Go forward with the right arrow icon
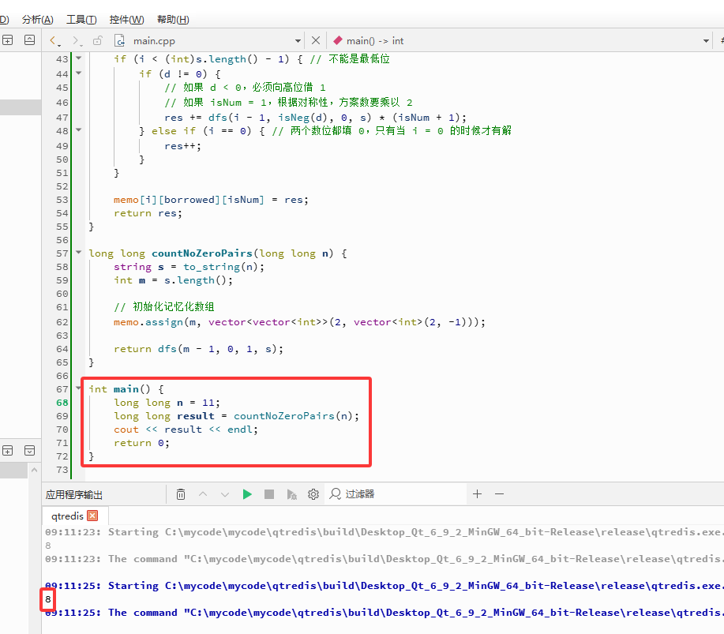The image size is (724, 634). click(77, 40)
